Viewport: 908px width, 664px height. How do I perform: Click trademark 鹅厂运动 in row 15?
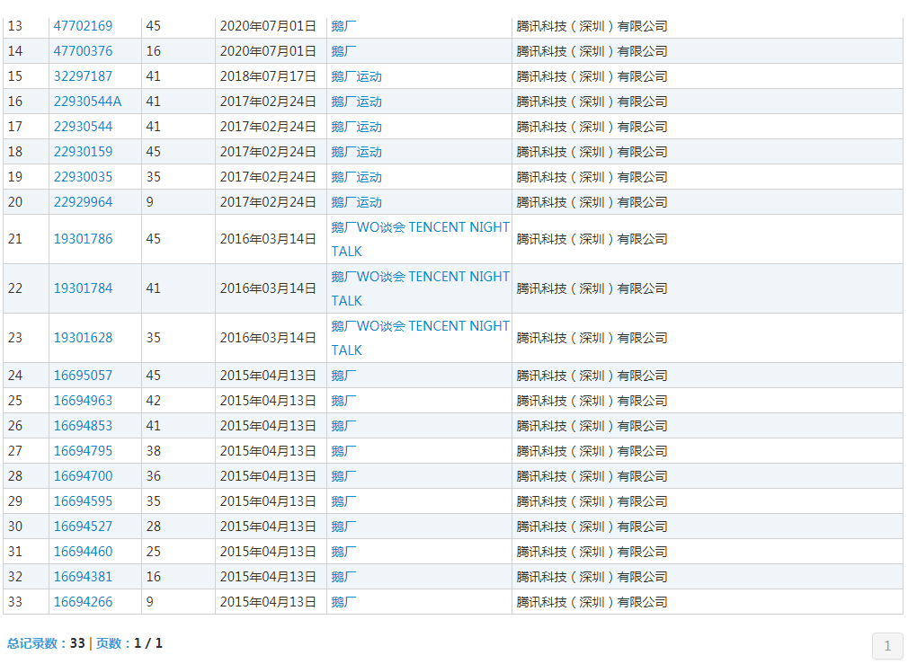click(x=356, y=76)
